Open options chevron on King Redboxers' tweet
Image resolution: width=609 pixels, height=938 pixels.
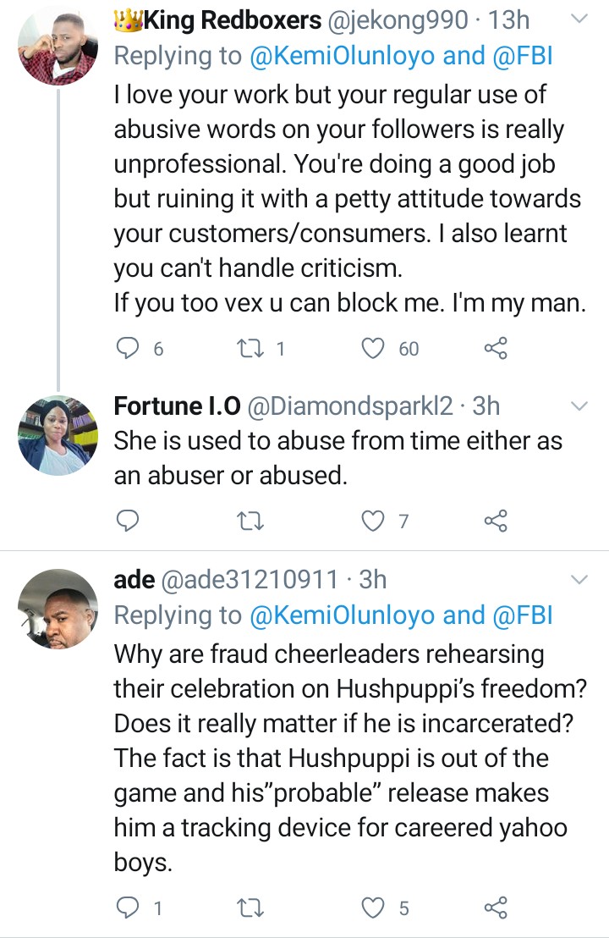pos(579,19)
